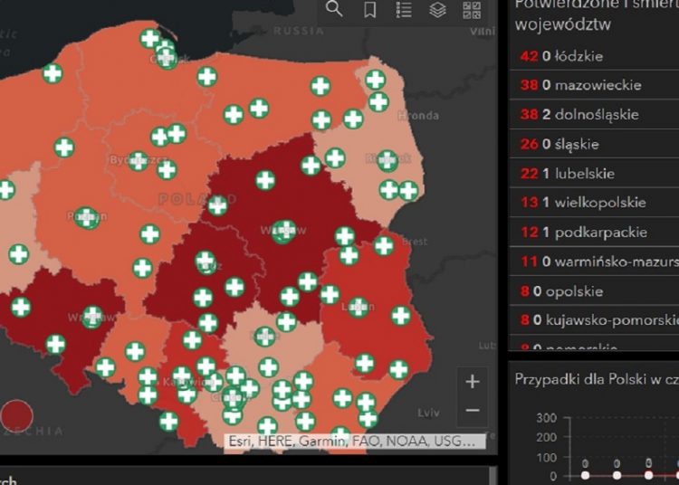Open the basemap gallery grid icon
This screenshot has width=679, height=485.
click(x=472, y=9)
